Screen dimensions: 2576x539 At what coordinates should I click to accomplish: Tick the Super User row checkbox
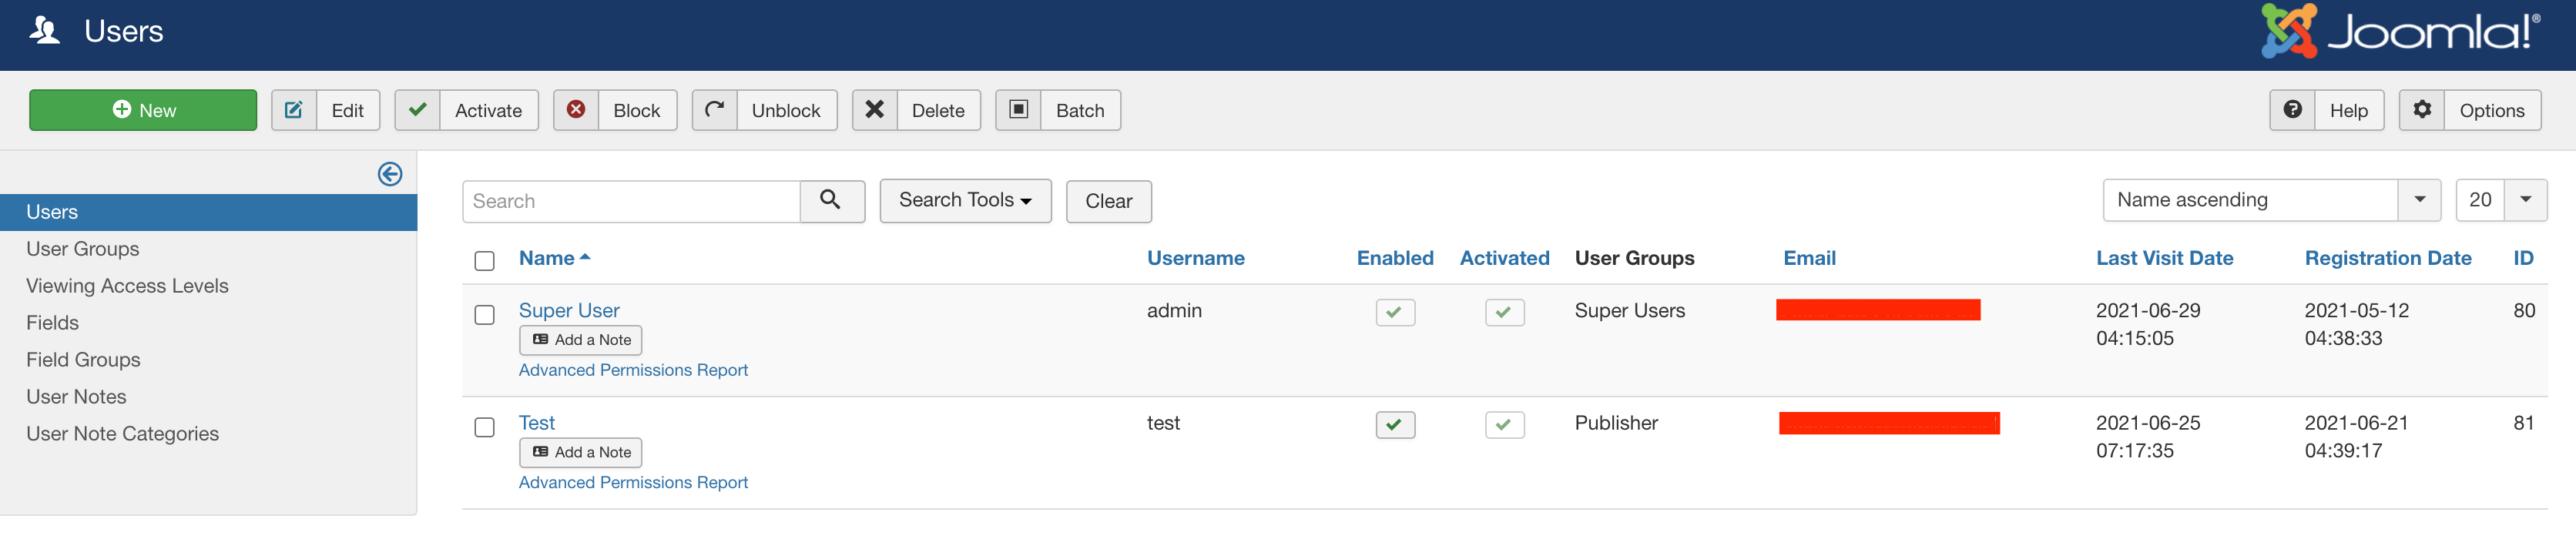(x=485, y=315)
